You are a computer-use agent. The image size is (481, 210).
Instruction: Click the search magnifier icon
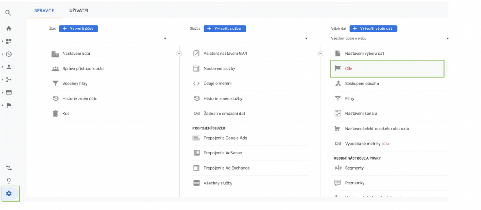(8, 13)
